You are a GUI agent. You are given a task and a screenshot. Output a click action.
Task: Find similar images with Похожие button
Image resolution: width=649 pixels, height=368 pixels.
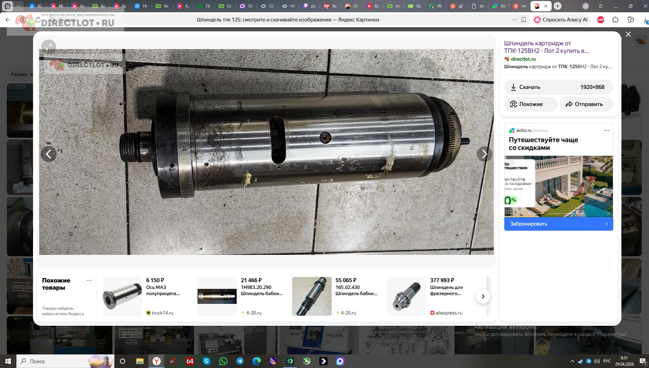pos(531,104)
